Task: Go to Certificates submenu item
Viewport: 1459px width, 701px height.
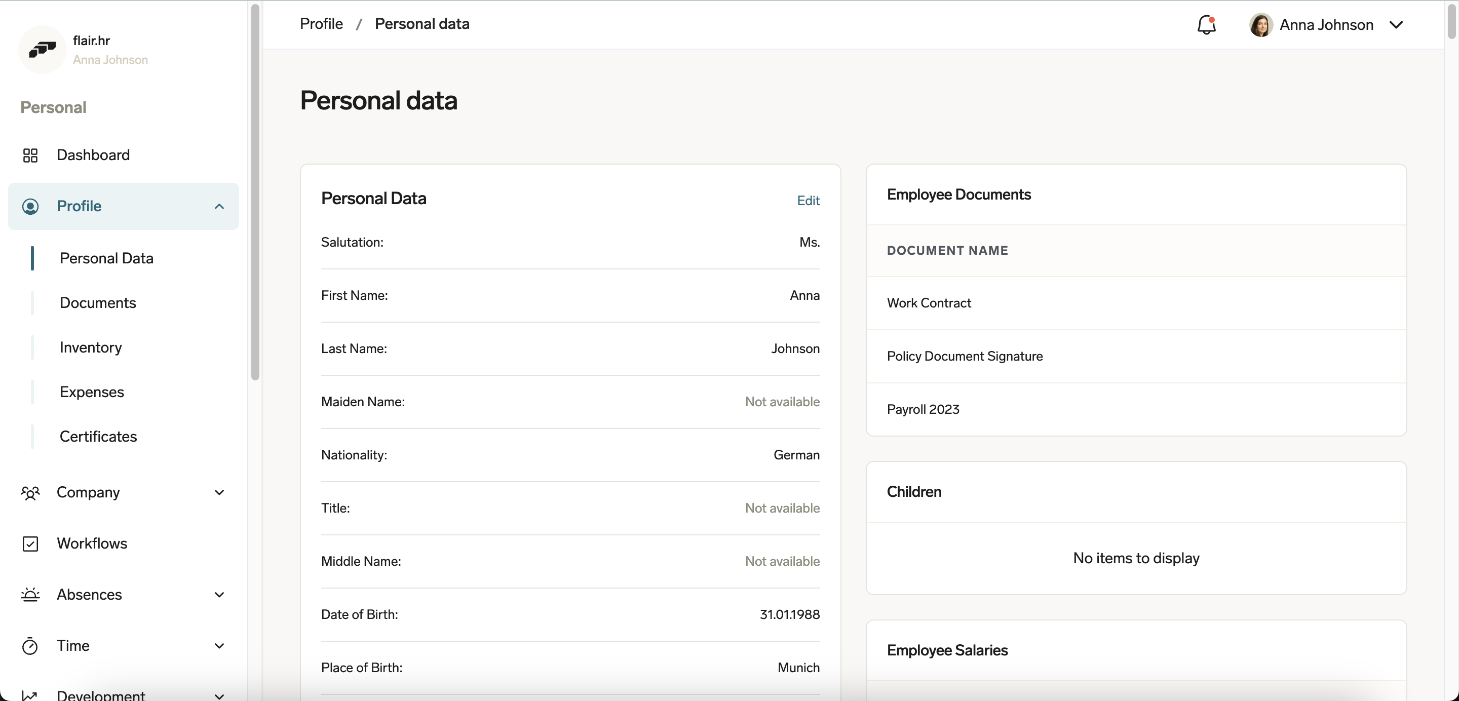Action: (98, 437)
